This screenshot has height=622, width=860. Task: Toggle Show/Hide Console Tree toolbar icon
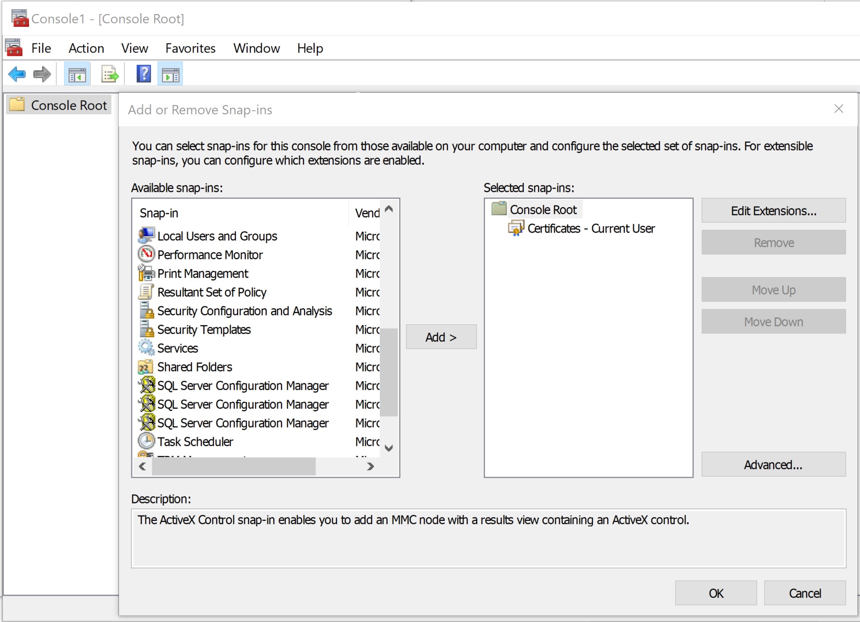77,74
